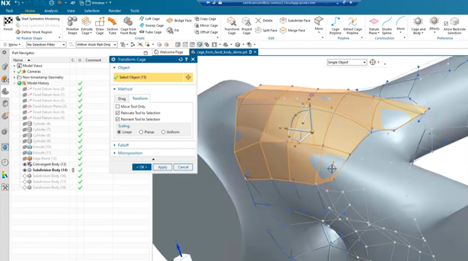This screenshot has height=261, width=468.
Task: Open the Home ribbon tab
Action: 30,11
